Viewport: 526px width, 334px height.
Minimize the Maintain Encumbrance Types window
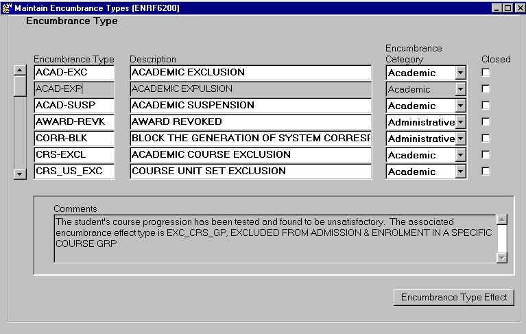[x=497, y=8]
